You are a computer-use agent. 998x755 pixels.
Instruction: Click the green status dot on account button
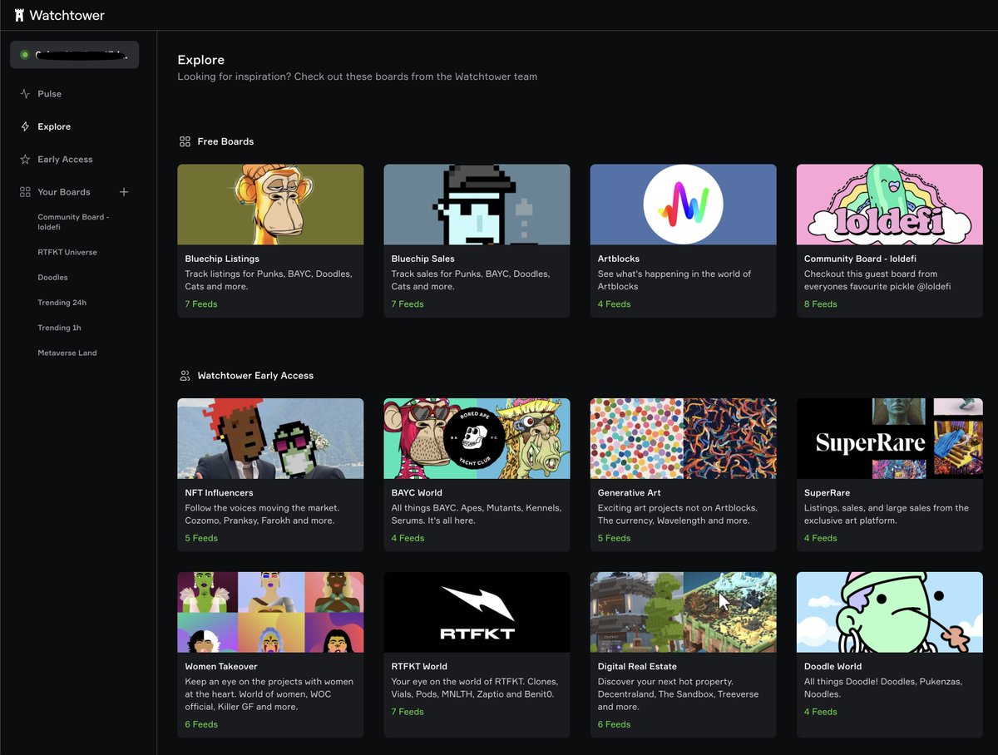click(x=25, y=55)
